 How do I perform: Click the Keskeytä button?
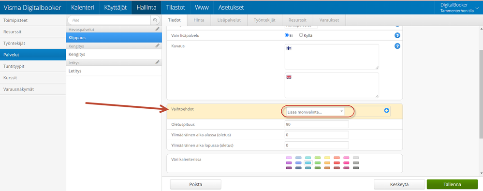pyautogui.click(x=399, y=185)
